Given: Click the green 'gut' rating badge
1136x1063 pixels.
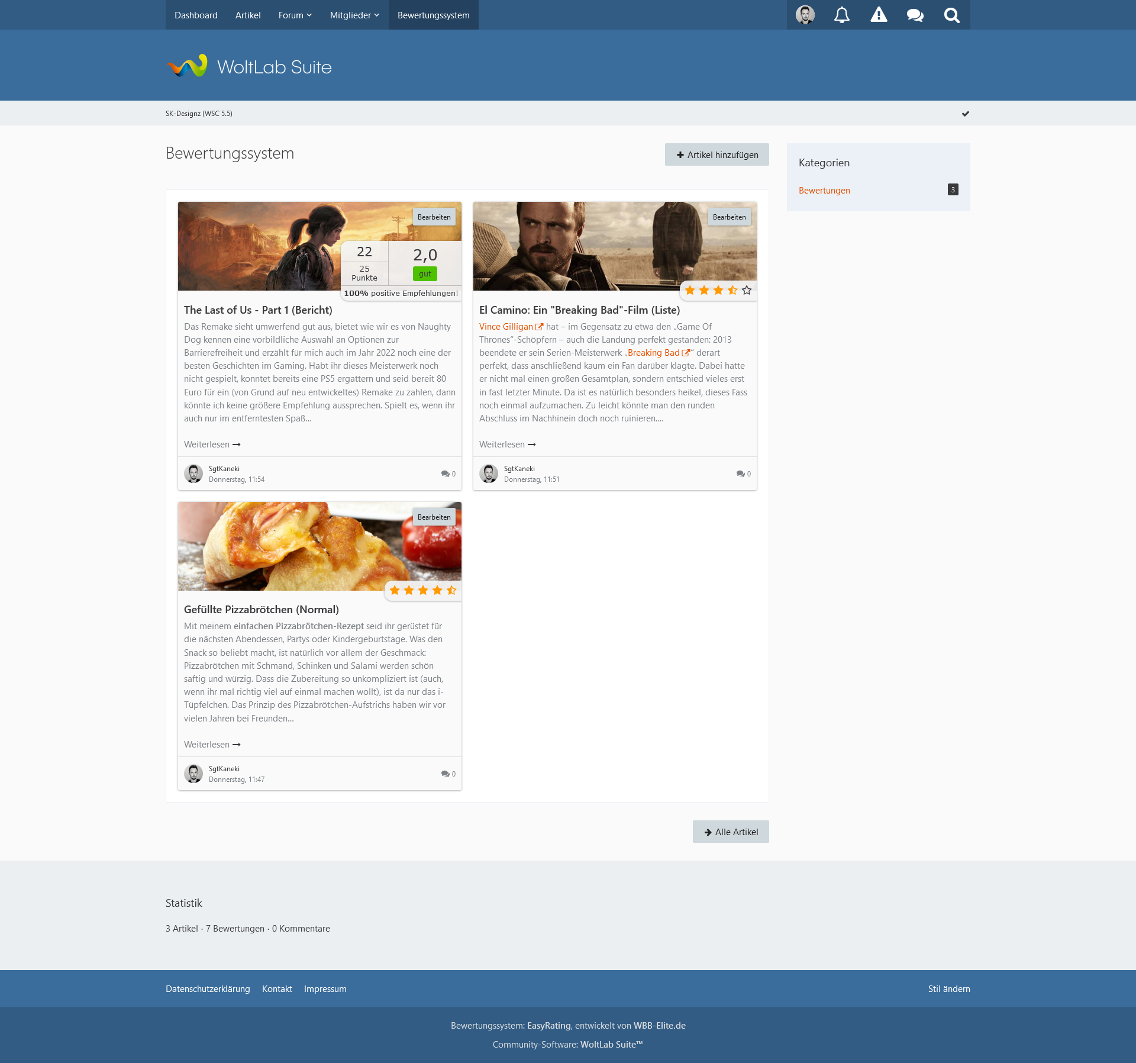Looking at the screenshot, I should [425, 274].
